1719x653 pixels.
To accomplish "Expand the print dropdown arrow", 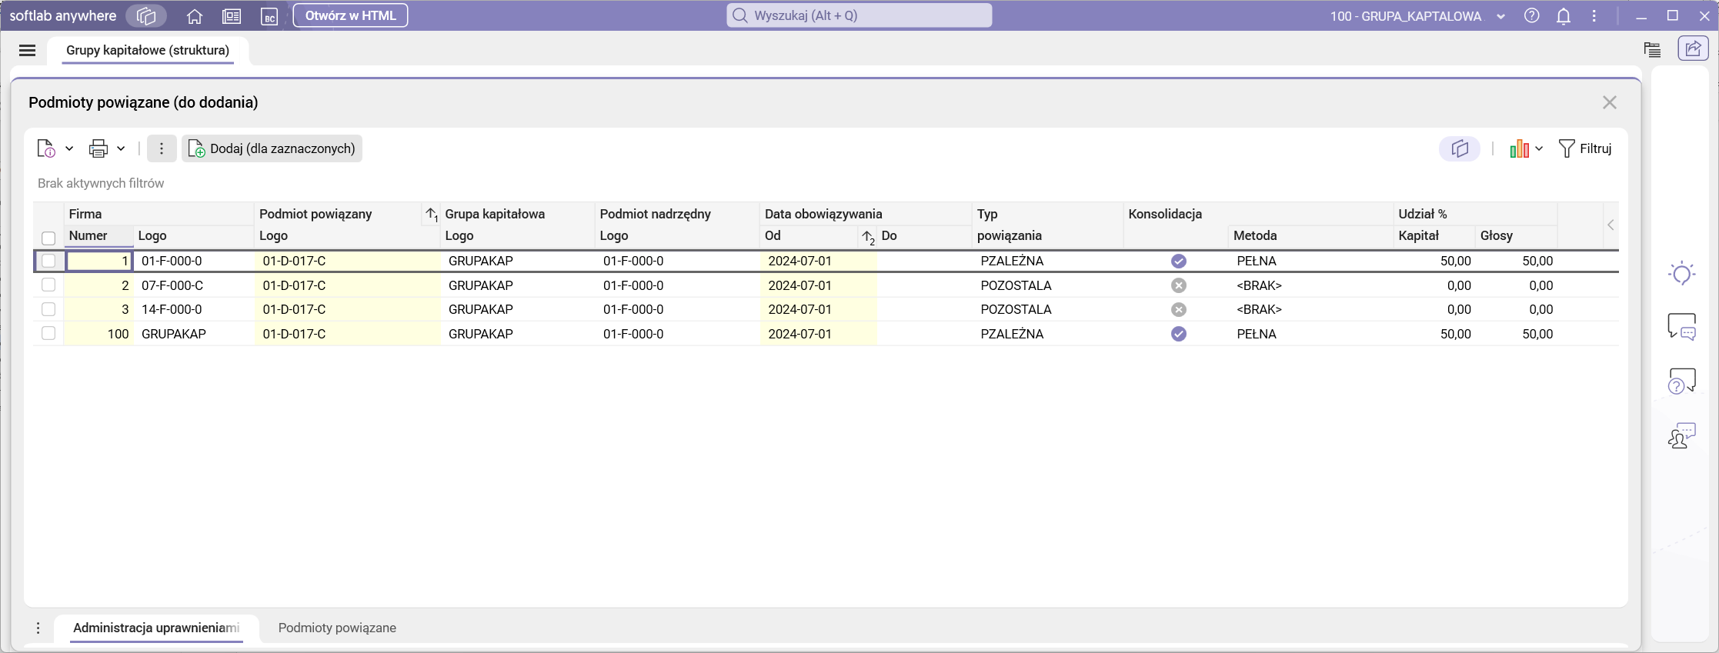I will [x=121, y=148].
